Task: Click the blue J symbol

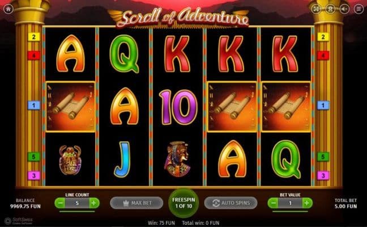Action: tap(122, 159)
